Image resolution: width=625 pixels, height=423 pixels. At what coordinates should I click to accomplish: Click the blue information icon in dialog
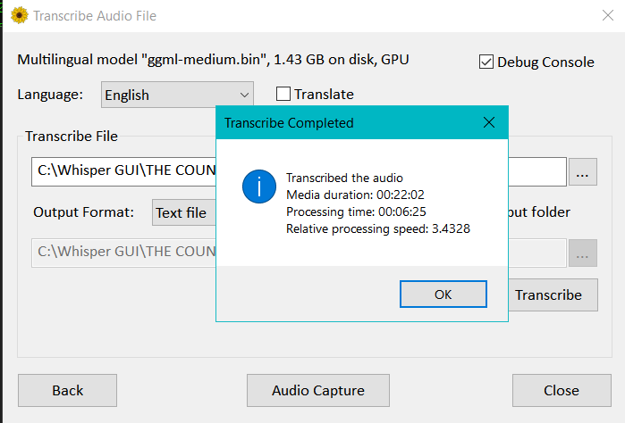[x=259, y=187]
